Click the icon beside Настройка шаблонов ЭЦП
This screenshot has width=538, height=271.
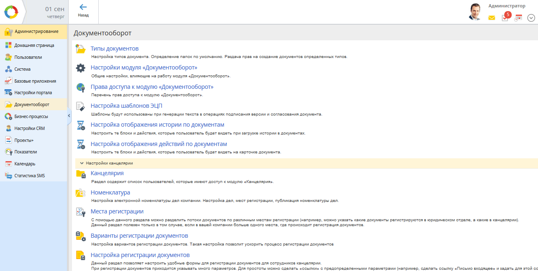[x=81, y=107]
